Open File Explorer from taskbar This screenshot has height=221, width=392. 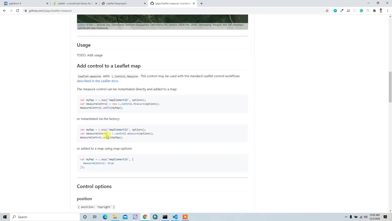click(115, 217)
